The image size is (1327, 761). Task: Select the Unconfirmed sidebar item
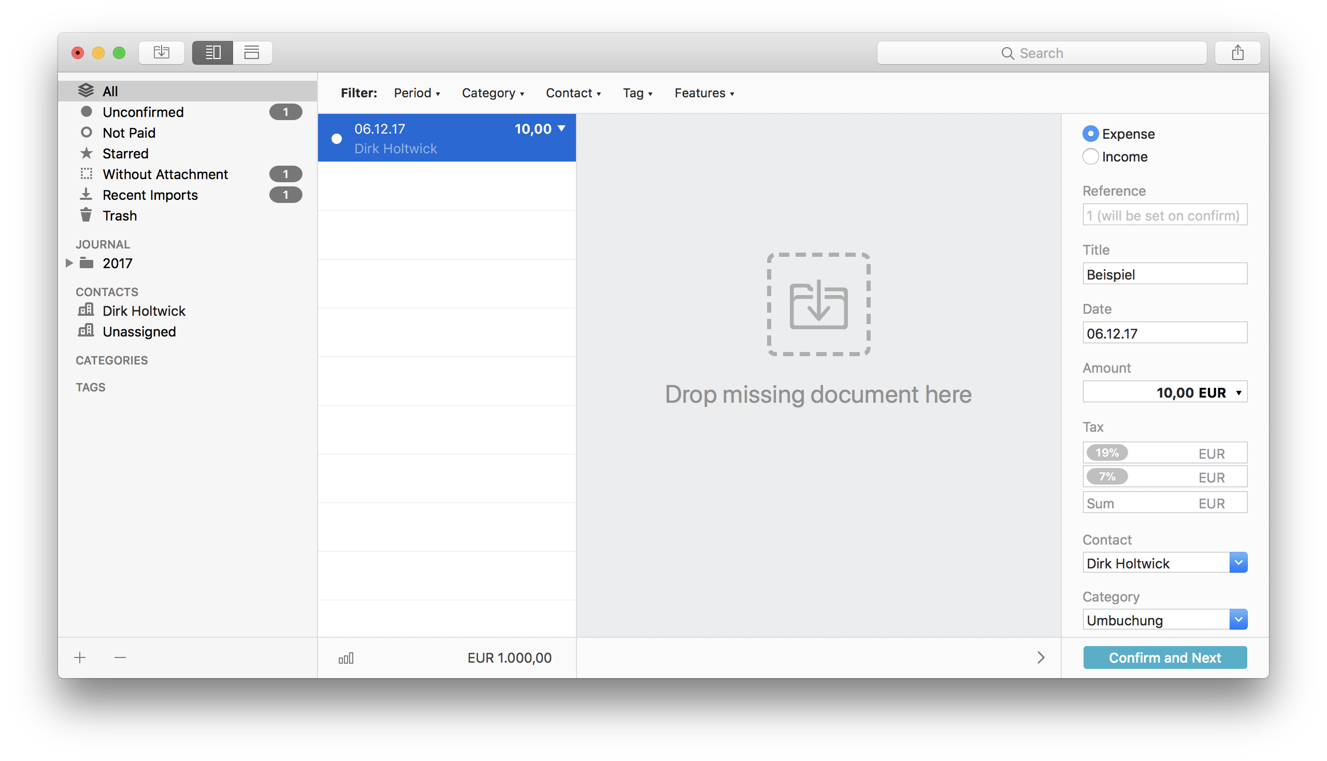tap(143, 112)
